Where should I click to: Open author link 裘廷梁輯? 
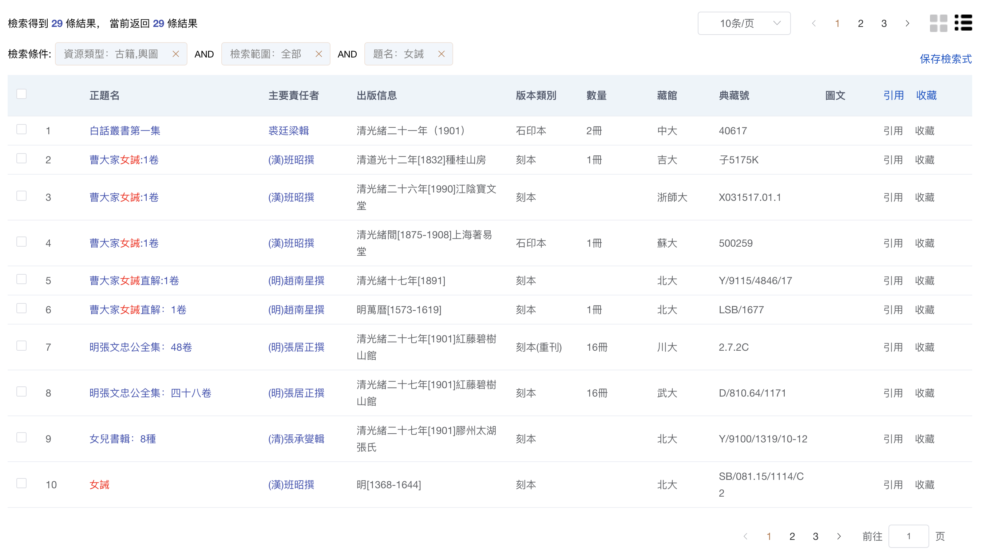[x=289, y=131]
